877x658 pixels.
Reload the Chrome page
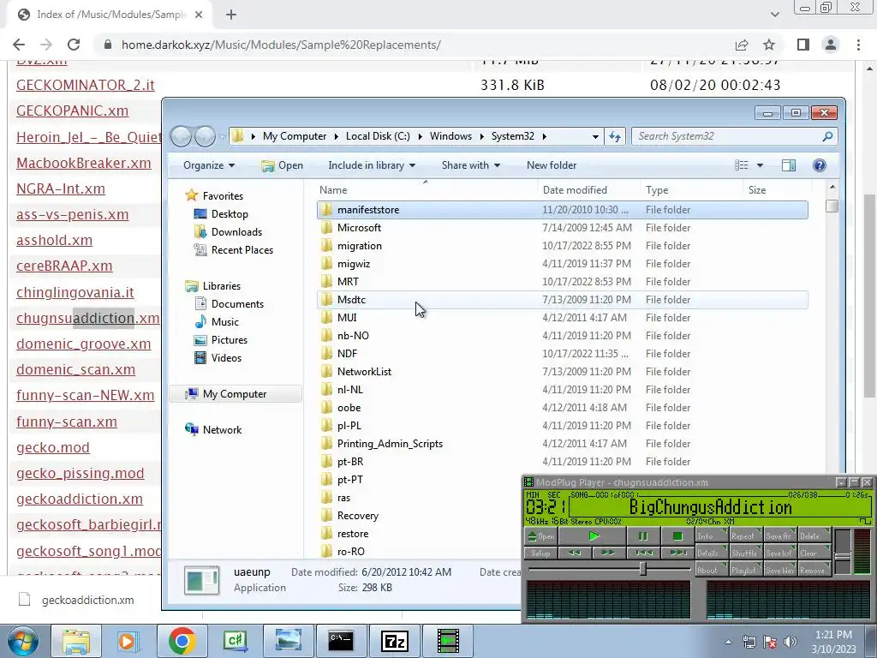point(74,45)
